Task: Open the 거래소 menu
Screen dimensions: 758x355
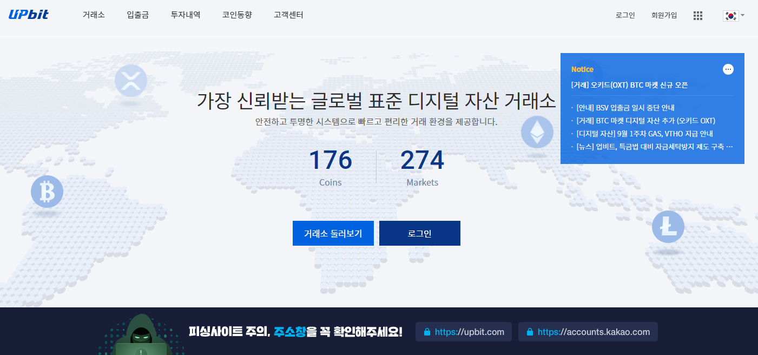Action: click(94, 15)
